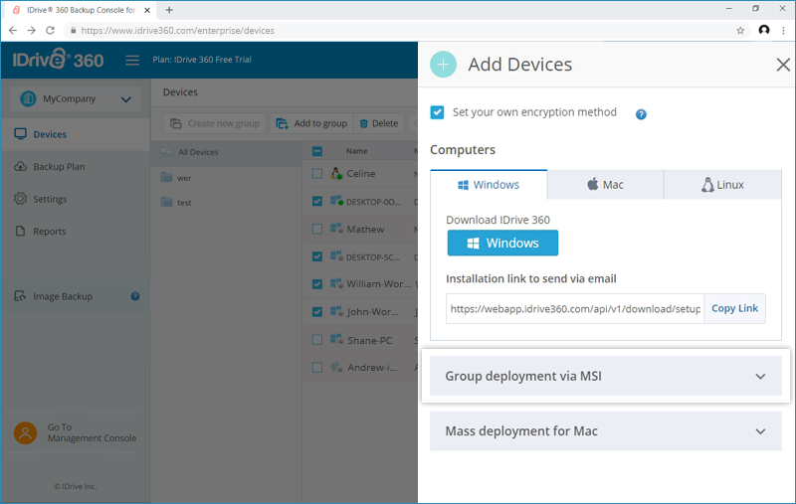This screenshot has height=504, width=796.
Task: Click the Image Backup help icon
Action: coord(135,296)
